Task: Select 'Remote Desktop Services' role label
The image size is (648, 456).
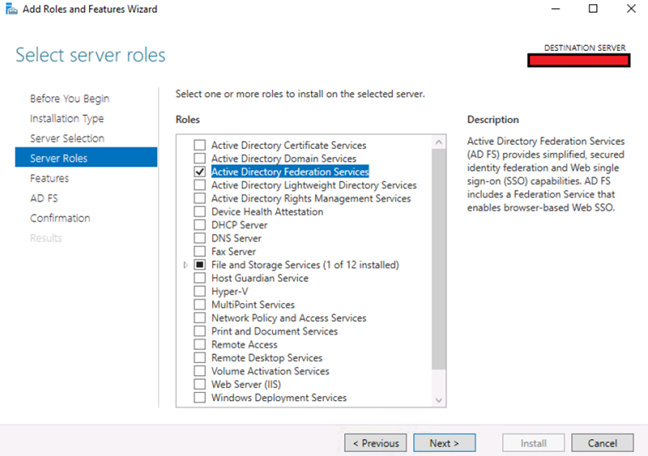Action: (x=267, y=358)
